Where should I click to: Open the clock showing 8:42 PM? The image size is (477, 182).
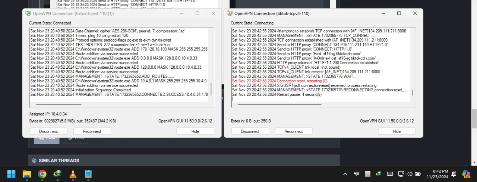click(438, 174)
